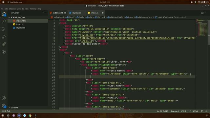Open the Explorer view in activity bar
The width and height of the screenshot is (210, 118).
tap(4, 14)
